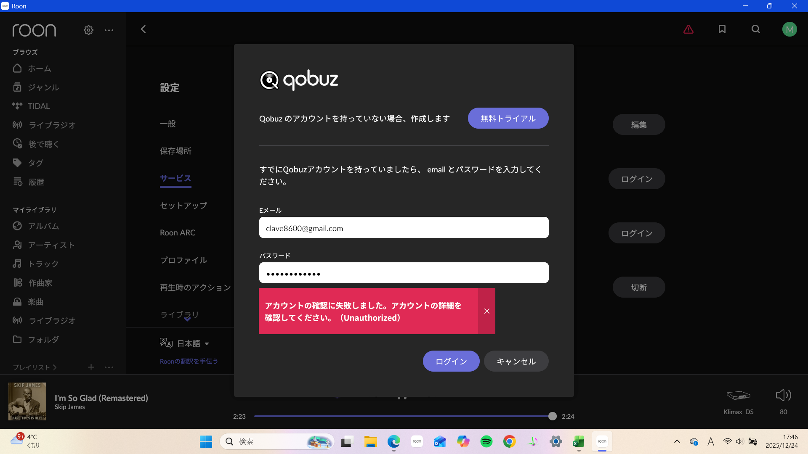Expand the プレイリスト section chevron

[x=55, y=367]
